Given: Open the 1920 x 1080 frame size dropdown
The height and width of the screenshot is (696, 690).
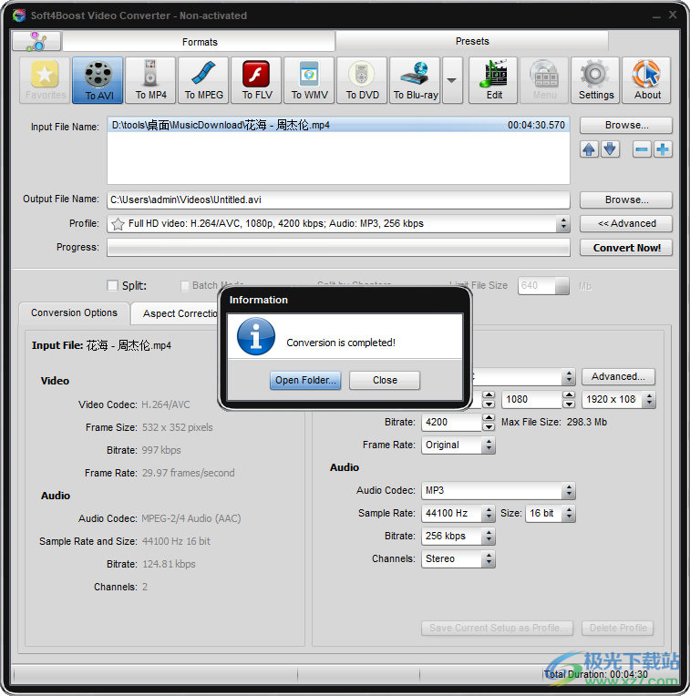Looking at the screenshot, I should (x=649, y=400).
